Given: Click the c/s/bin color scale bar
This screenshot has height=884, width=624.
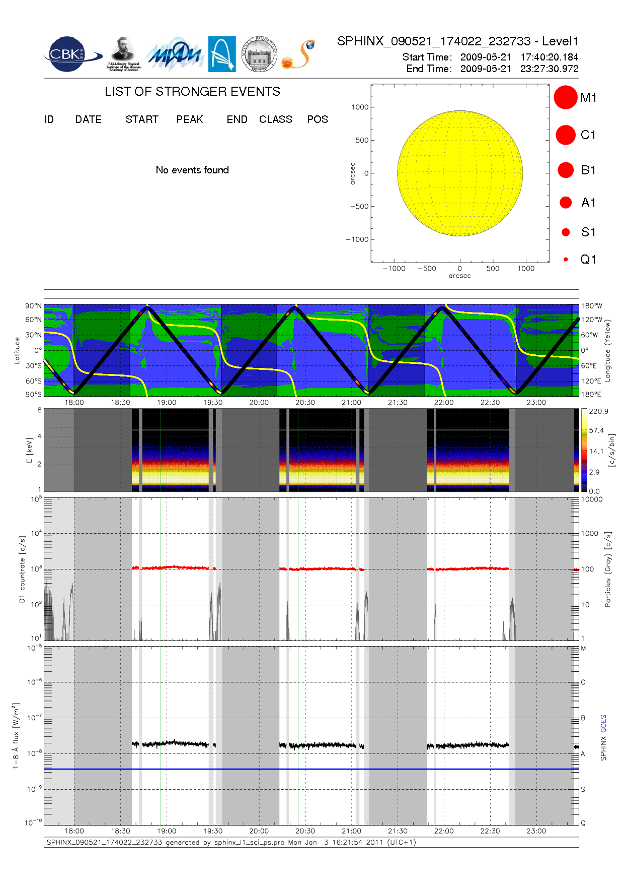Looking at the screenshot, I should coord(584,450).
